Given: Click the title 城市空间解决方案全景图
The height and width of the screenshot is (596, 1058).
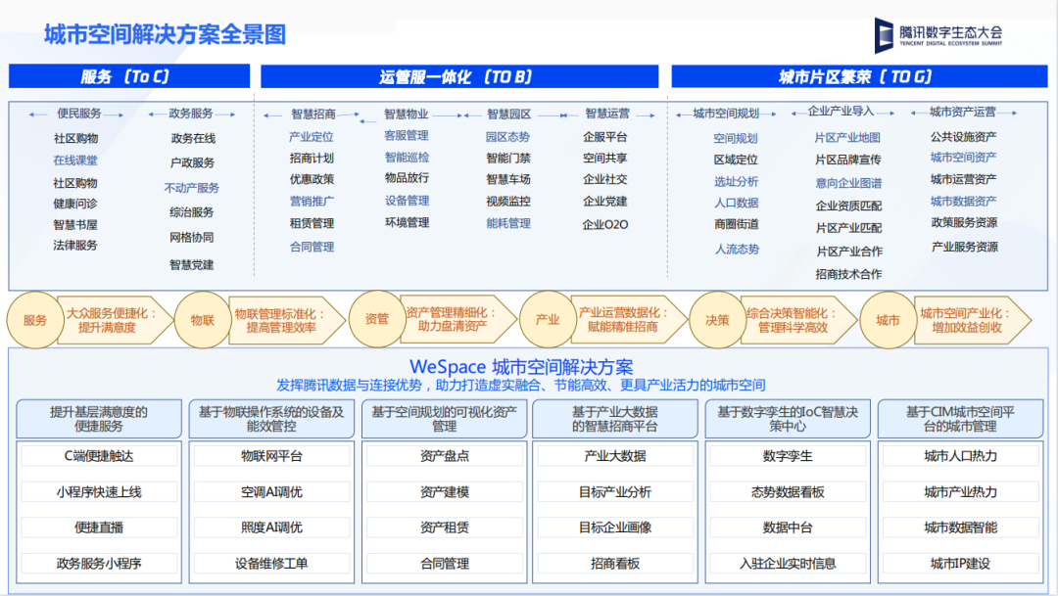Looking at the screenshot, I should 166,34.
